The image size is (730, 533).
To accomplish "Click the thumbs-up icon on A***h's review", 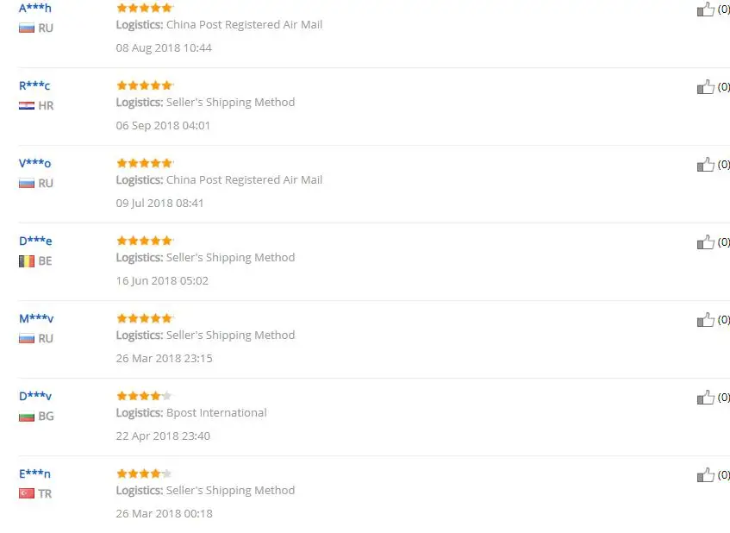I will click(705, 9).
